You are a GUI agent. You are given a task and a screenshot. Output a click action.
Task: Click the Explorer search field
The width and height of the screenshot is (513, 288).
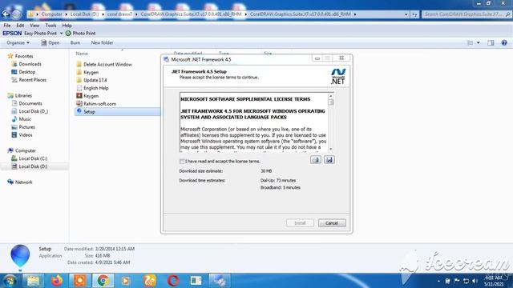click(467, 14)
